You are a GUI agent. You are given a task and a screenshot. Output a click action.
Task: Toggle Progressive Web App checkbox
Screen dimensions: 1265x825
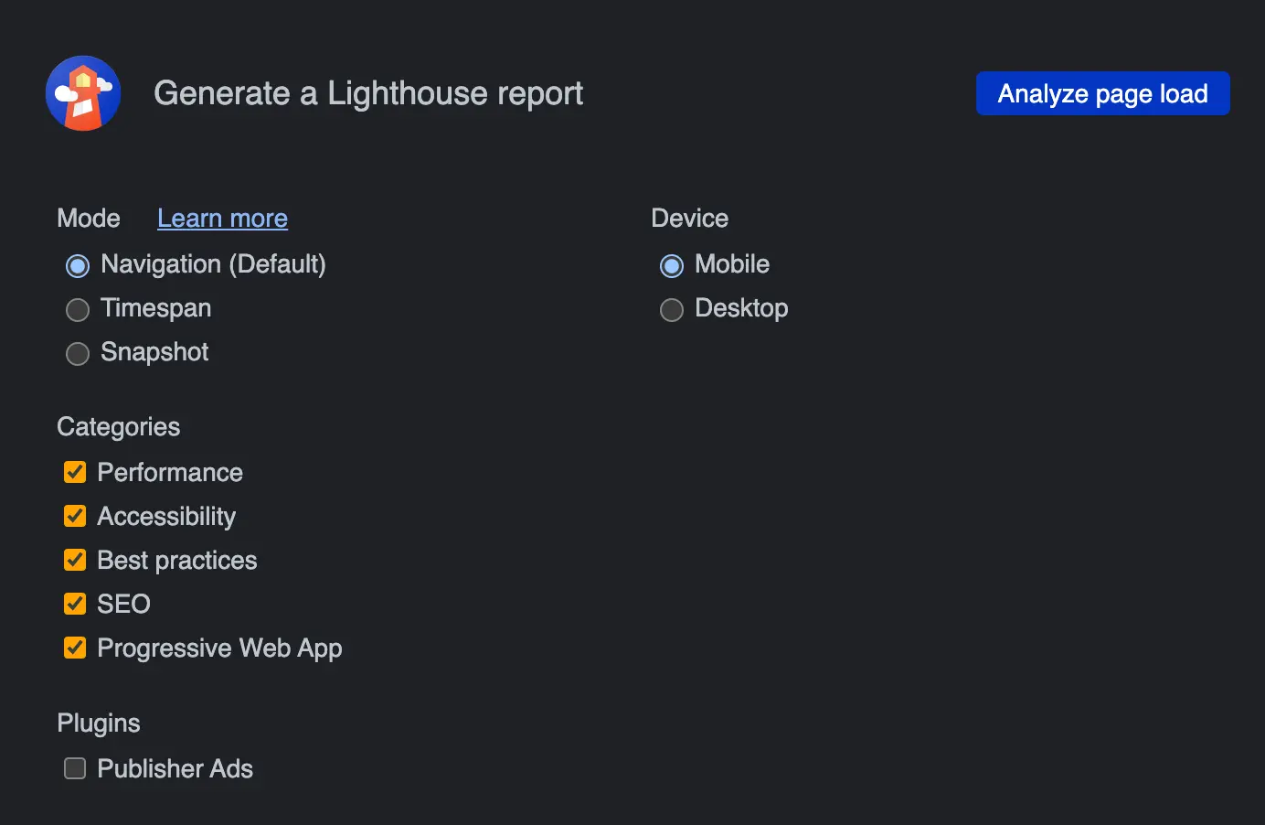click(x=75, y=648)
